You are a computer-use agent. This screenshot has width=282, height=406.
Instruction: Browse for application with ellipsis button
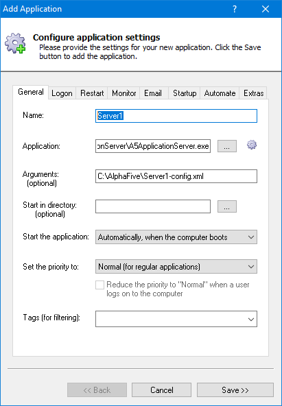(227, 146)
